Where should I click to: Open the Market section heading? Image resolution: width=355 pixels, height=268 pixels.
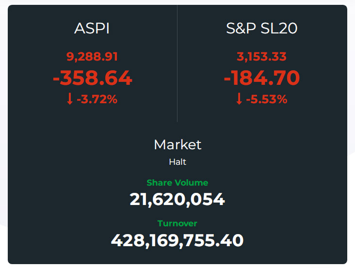click(177, 144)
